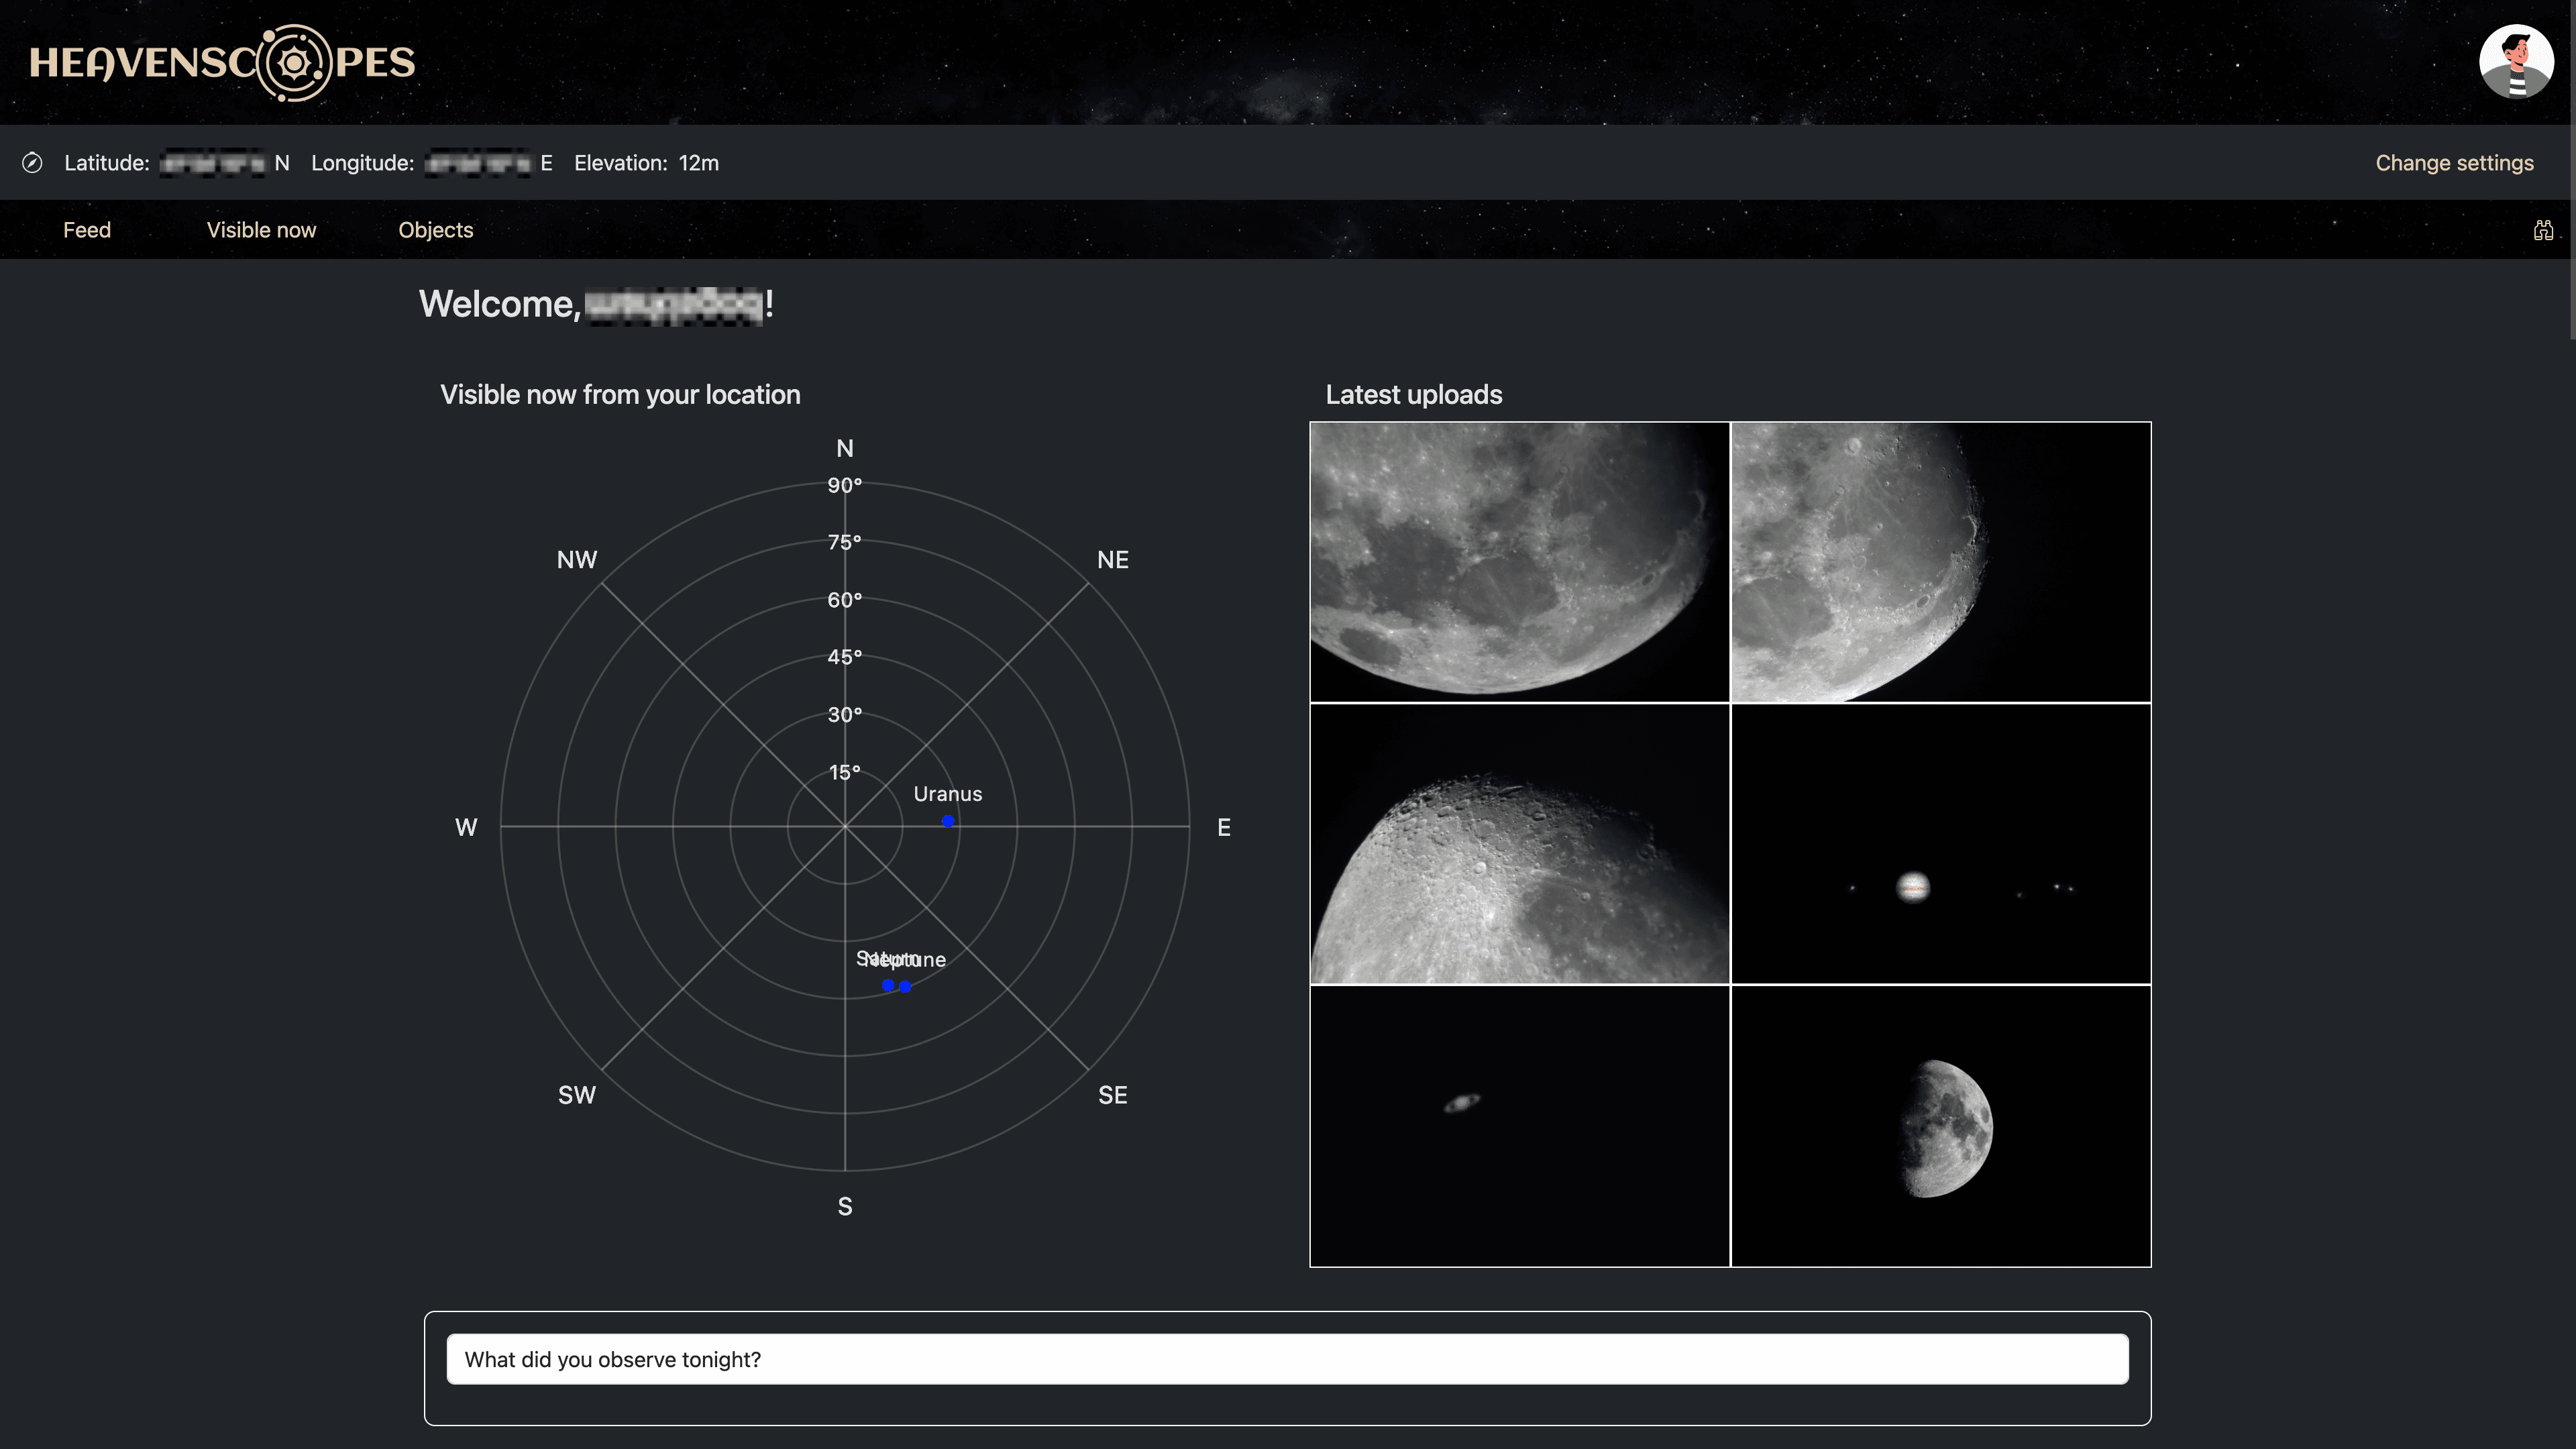Click the Heavenscopes logo
Viewport: 2576px width, 1449px height.
[x=222, y=63]
